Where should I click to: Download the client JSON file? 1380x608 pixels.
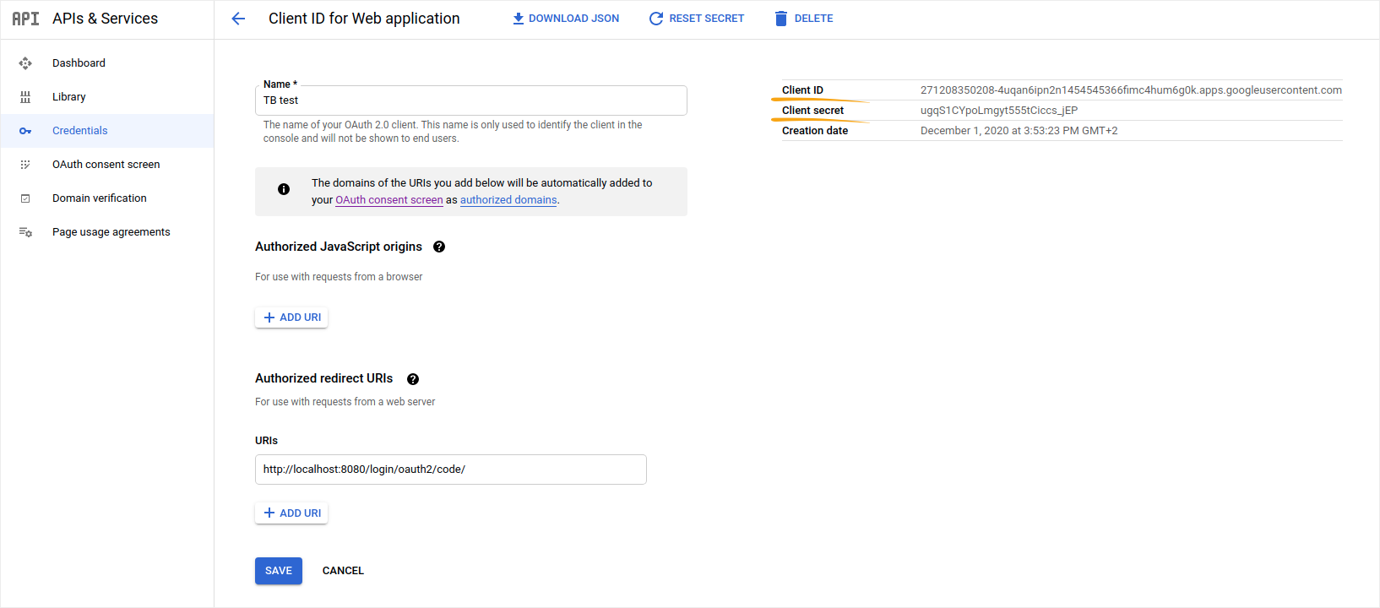pos(566,19)
